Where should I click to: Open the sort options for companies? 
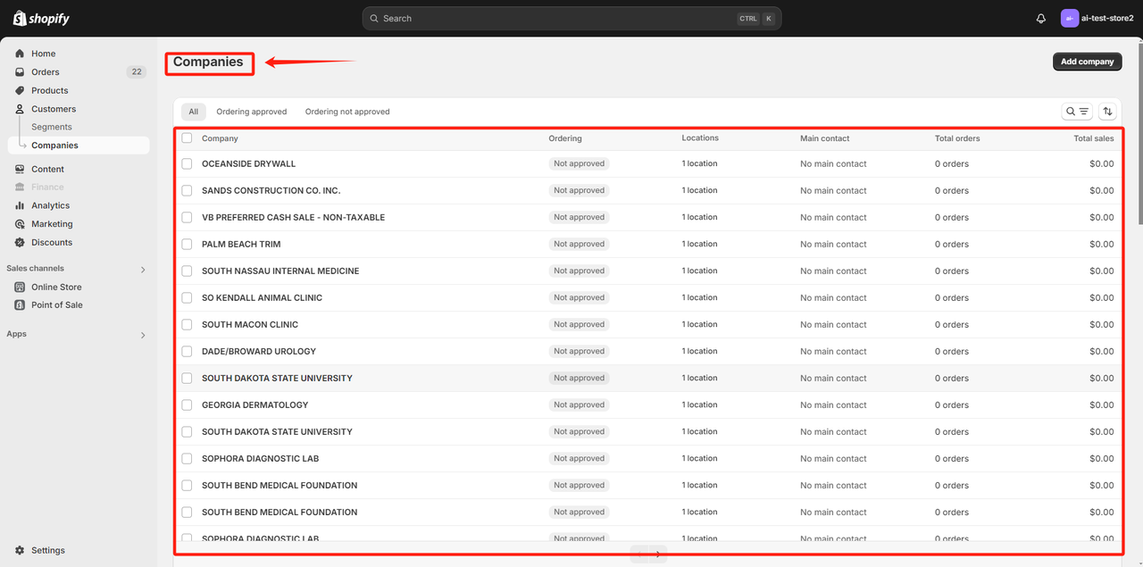(1108, 112)
